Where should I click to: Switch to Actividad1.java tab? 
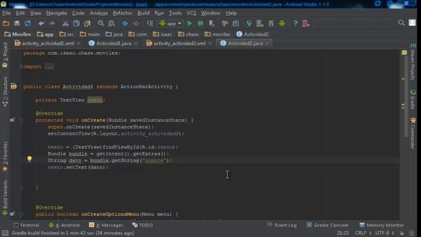[113, 43]
